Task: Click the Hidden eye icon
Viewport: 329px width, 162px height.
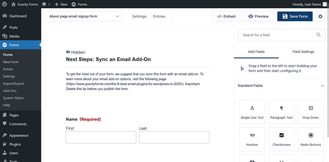Action: (x=68, y=52)
